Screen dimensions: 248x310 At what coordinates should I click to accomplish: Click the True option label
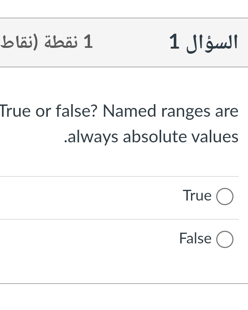tap(197, 196)
